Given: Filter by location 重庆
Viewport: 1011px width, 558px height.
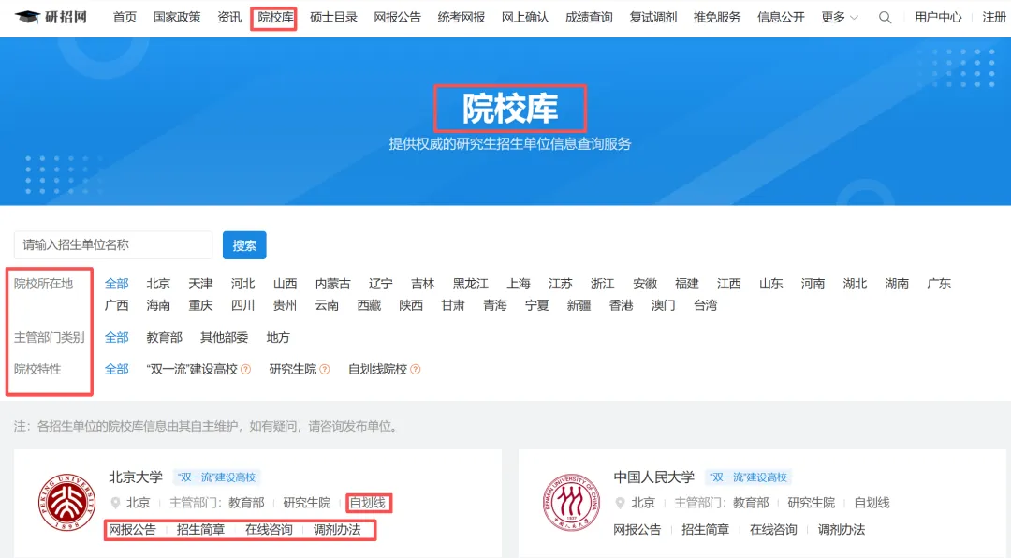Looking at the screenshot, I should tap(200, 305).
